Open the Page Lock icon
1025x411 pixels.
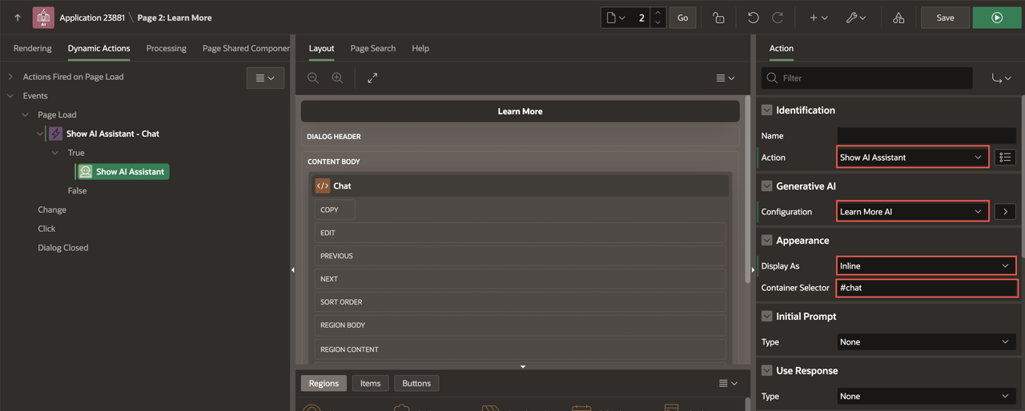(718, 18)
